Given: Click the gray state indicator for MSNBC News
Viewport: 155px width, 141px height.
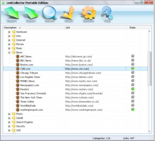Looking at the screenshot, I should [133, 81].
